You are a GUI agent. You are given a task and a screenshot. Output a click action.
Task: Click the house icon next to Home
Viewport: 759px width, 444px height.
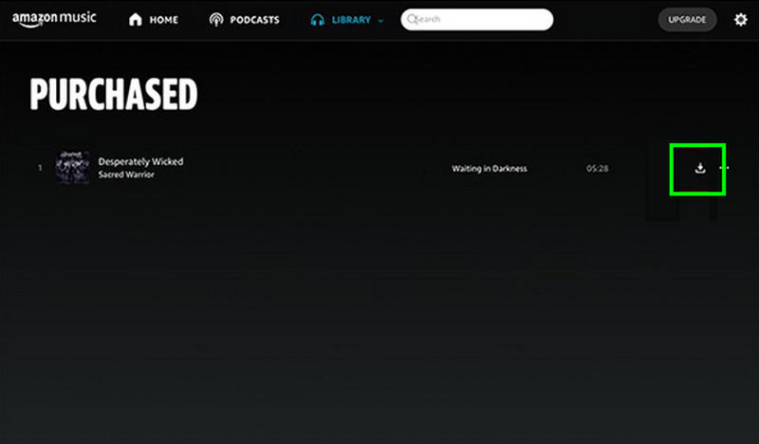[136, 19]
